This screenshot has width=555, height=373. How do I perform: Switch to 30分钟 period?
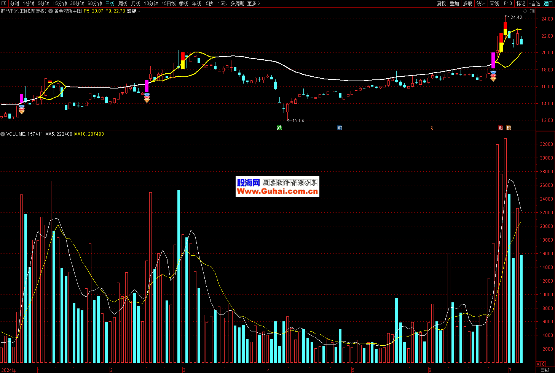[x=77, y=3]
